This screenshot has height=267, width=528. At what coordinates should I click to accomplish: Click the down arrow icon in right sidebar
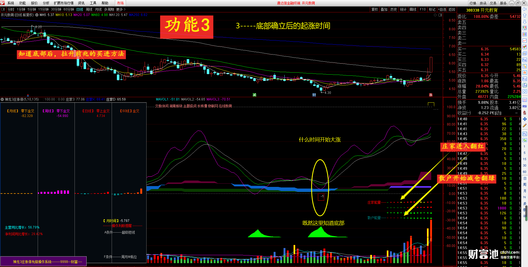point(524,22)
